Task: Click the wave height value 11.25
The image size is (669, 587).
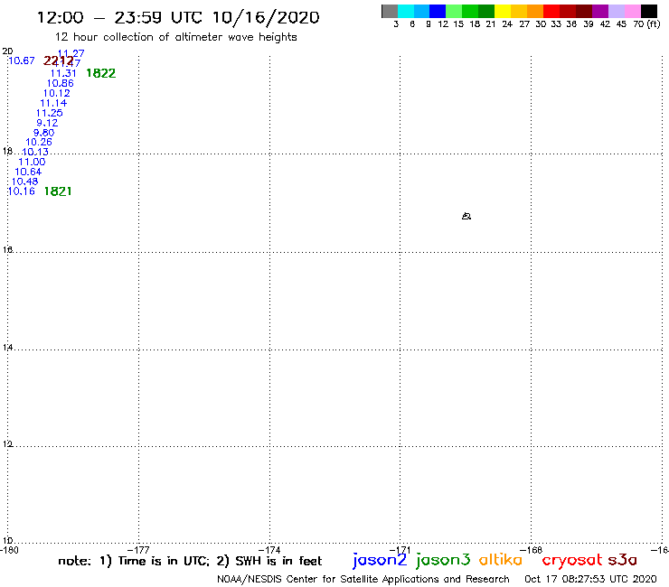Action: point(50,113)
